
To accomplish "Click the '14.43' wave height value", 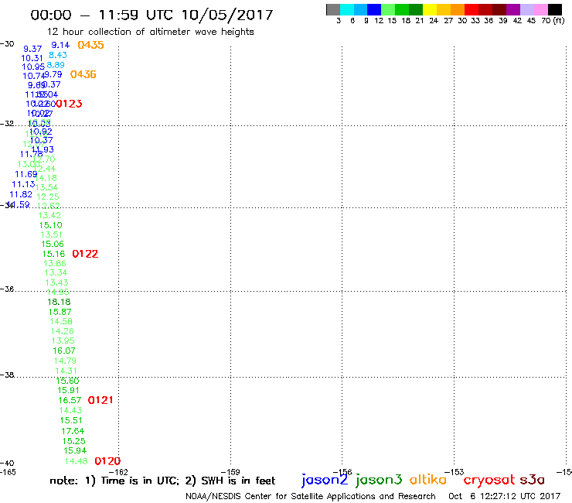I will pos(71,411).
